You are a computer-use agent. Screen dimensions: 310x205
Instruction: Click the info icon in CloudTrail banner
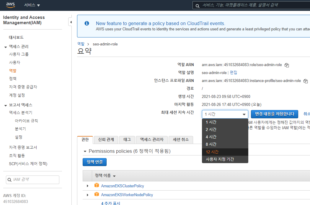coord(87,23)
